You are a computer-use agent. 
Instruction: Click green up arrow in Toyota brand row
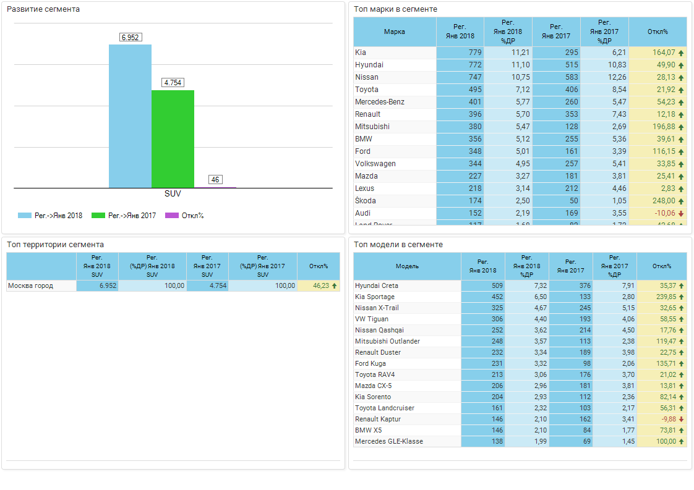point(681,90)
